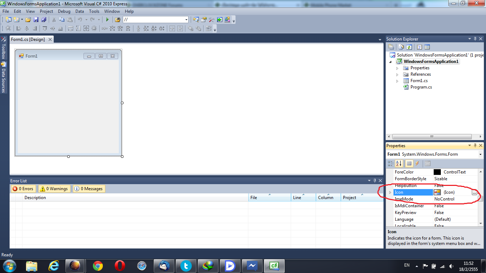Open the Properties object selector dropdown
The height and width of the screenshot is (273, 486).
pyautogui.click(x=480, y=154)
